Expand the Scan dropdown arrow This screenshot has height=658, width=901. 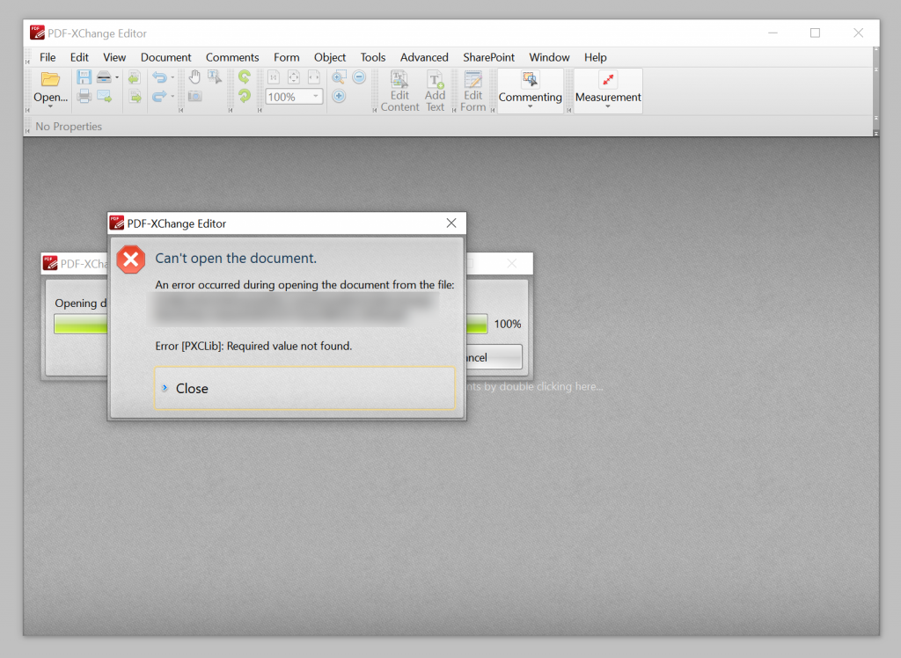(117, 77)
